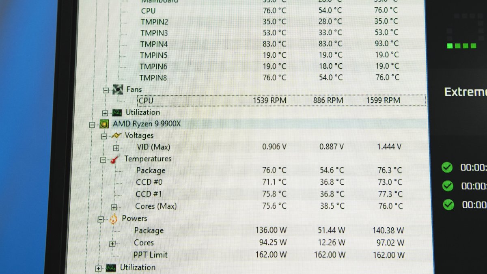Click the Powers label
Image resolution: width=487 pixels, height=274 pixels.
[x=134, y=218]
